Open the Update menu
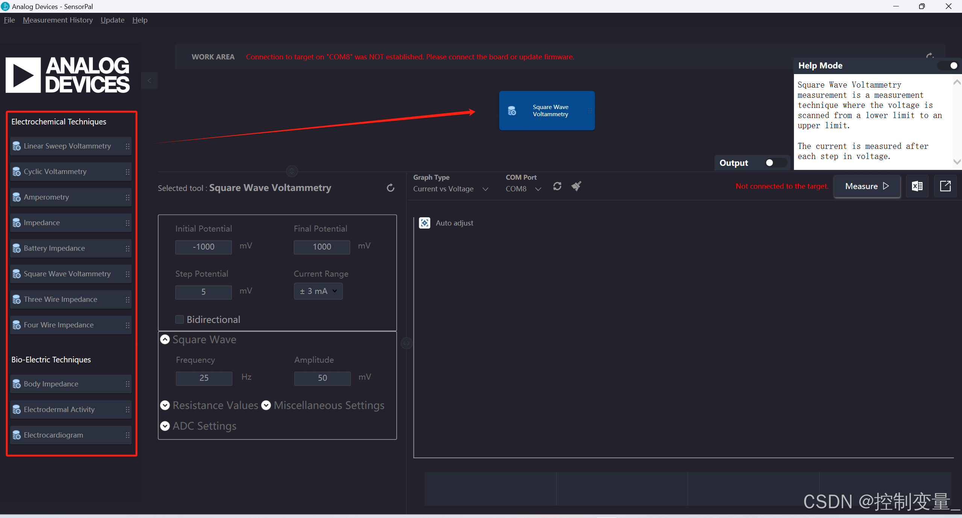 [x=112, y=20]
